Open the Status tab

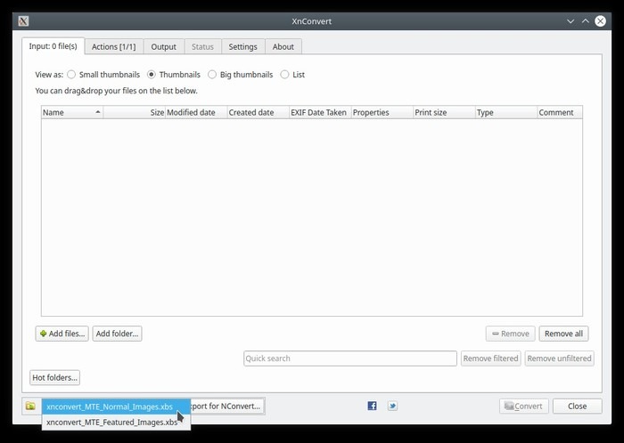click(202, 46)
